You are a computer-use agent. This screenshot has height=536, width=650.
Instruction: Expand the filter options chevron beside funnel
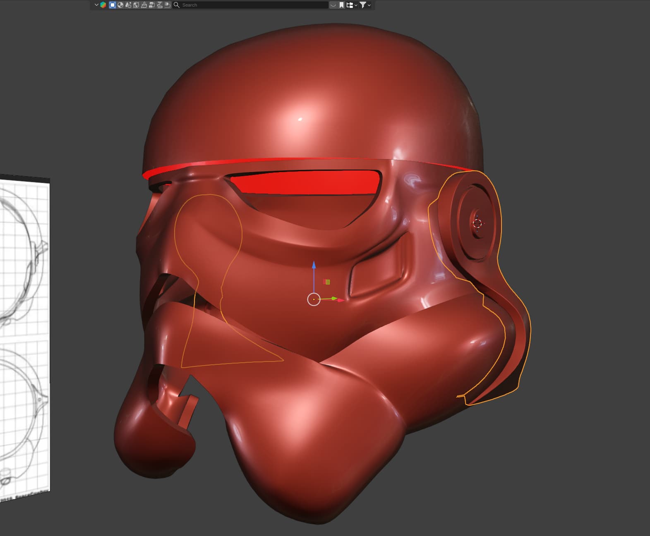[x=369, y=5]
